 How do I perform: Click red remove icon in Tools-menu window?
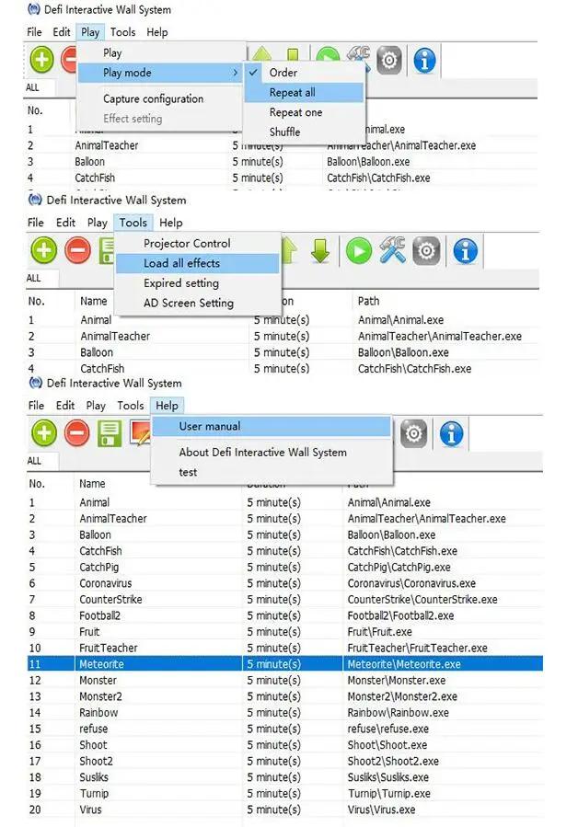coord(78,250)
